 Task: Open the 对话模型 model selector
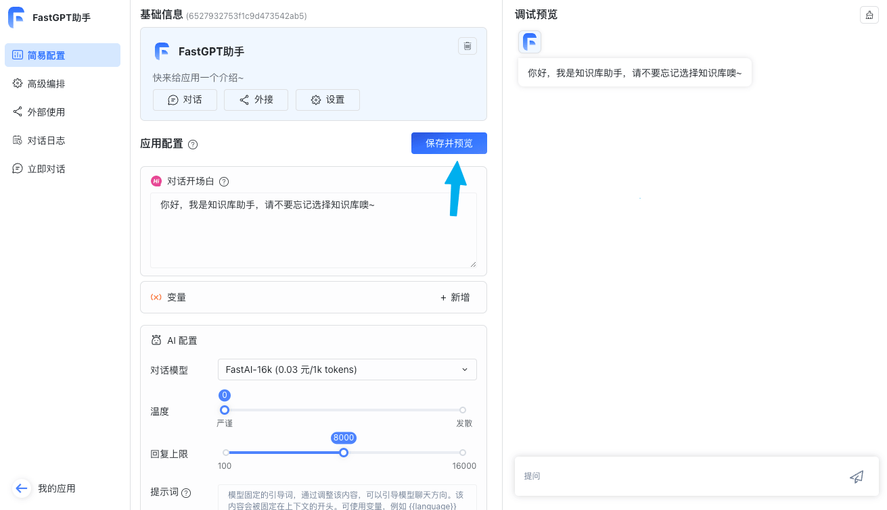pos(346,369)
